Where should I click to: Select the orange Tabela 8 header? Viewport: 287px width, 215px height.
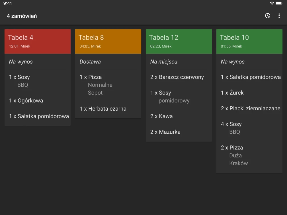tap(108, 41)
